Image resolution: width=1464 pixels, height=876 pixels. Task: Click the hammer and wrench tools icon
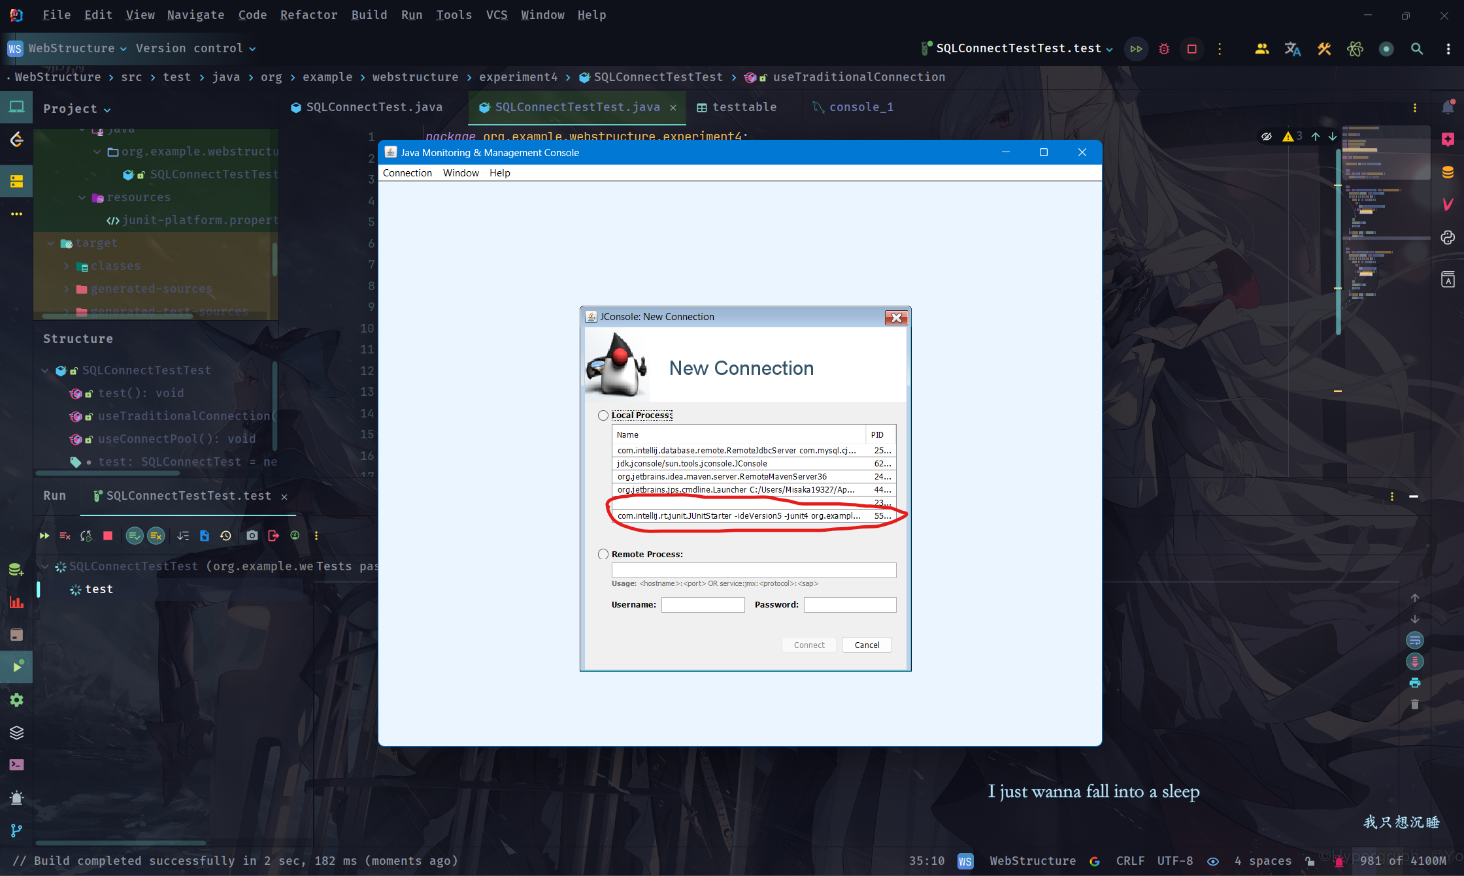1324,49
